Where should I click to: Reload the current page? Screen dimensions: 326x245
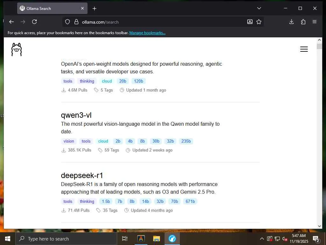[x=34, y=22]
